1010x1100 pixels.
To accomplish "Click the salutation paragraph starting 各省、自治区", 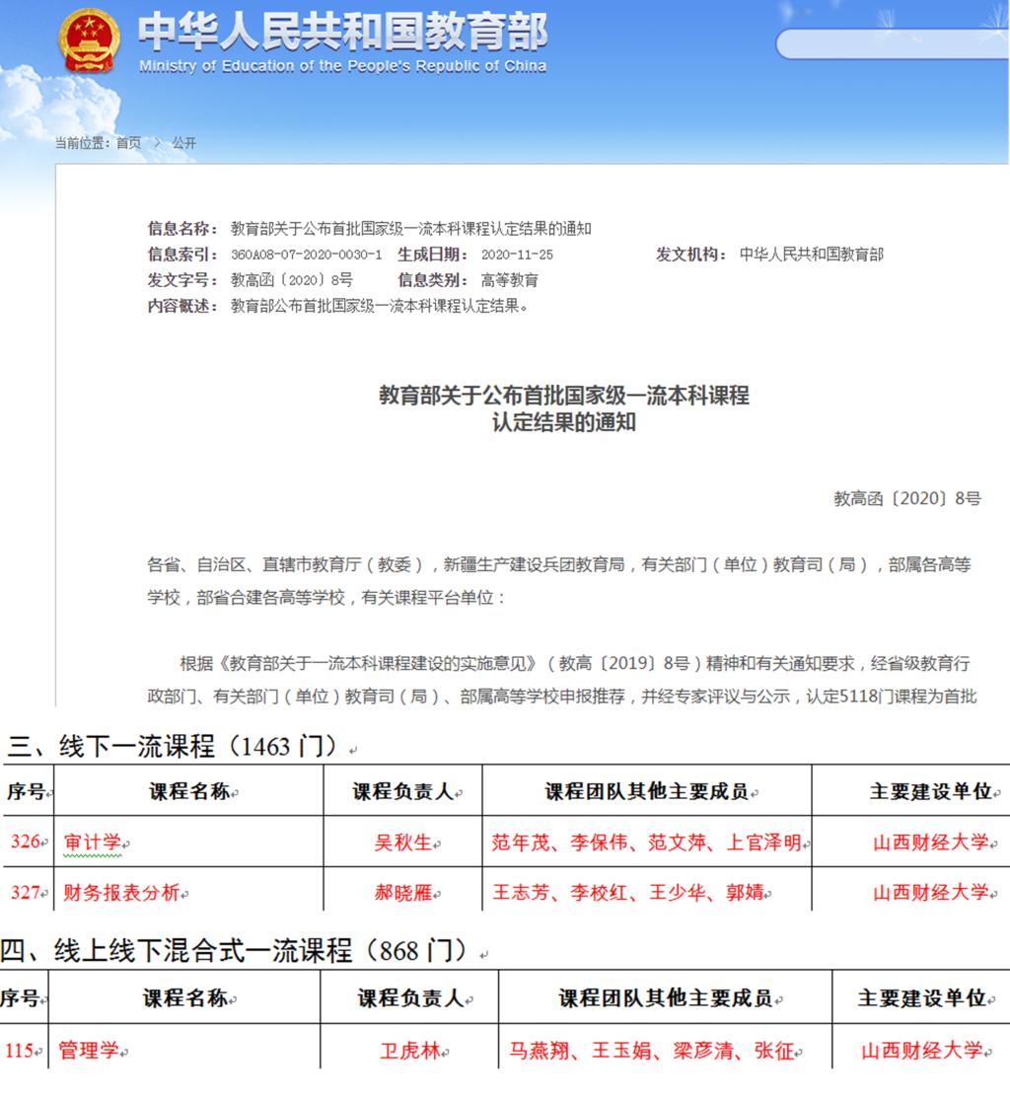I will coord(559,581).
